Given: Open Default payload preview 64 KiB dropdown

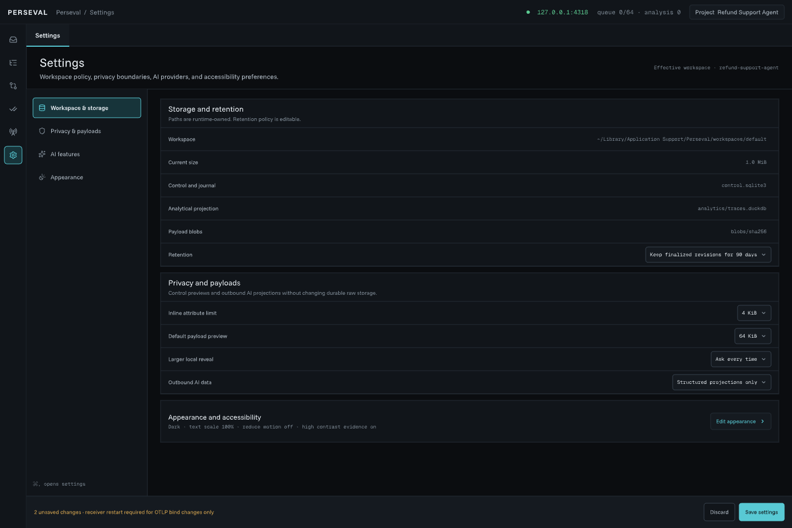Looking at the screenshot, I should pos(753,336).
